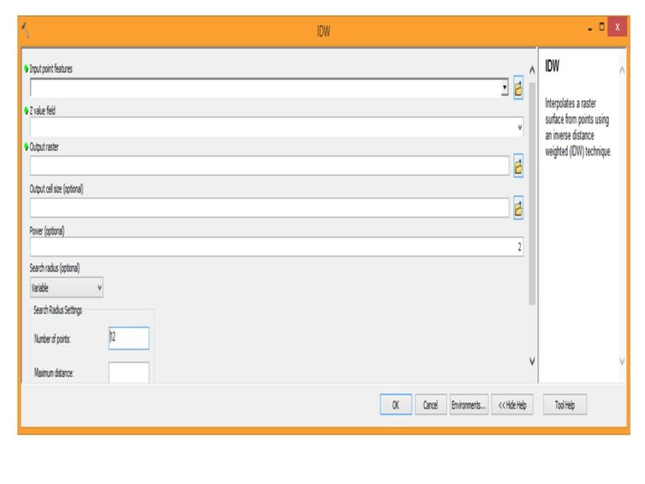Viewport: 645px width, 484px height.
Task: Click the browse folder icon for Output raster
Action: (518, 166)
